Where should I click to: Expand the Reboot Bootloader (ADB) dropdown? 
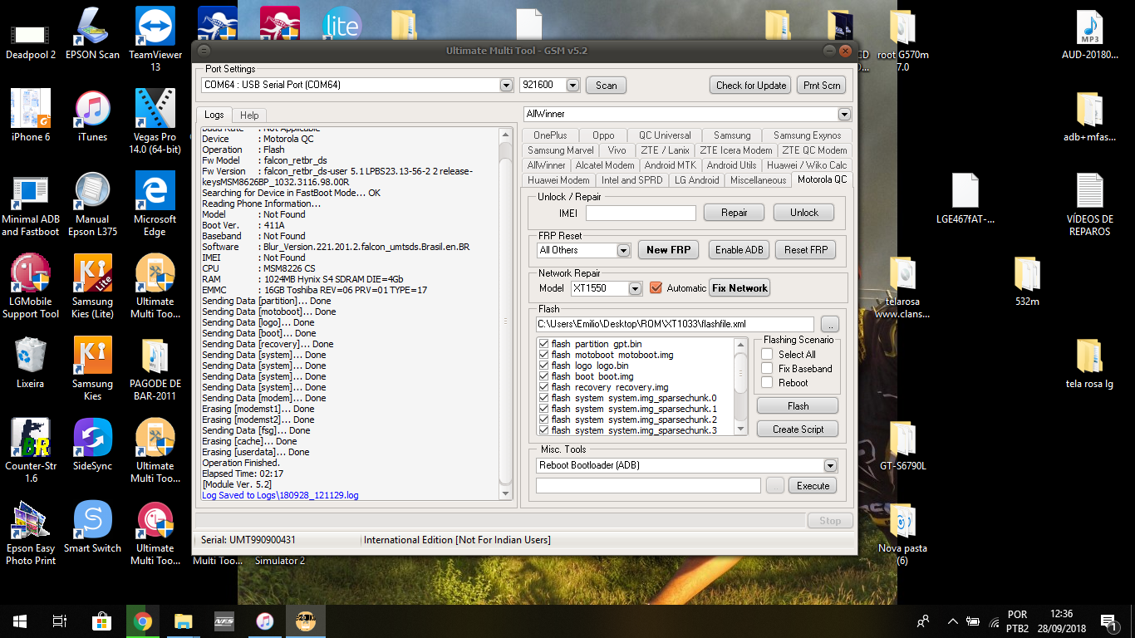830,465
